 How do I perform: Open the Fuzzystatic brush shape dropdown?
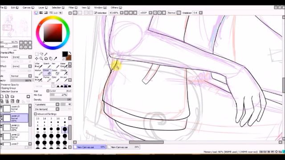(x=46, y=104)
